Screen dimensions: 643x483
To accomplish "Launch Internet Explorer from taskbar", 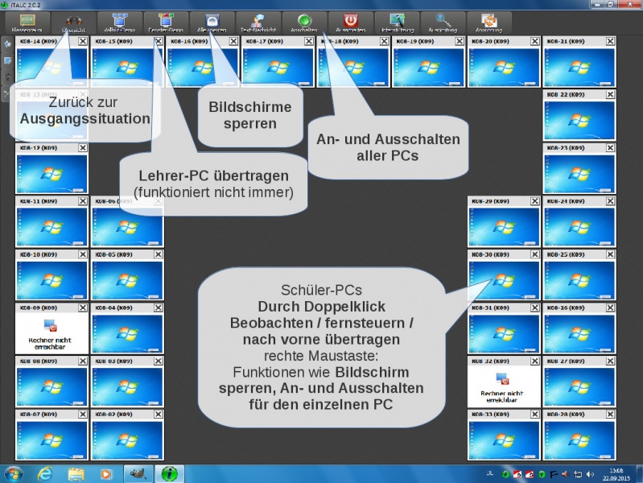I will point(45,474).
